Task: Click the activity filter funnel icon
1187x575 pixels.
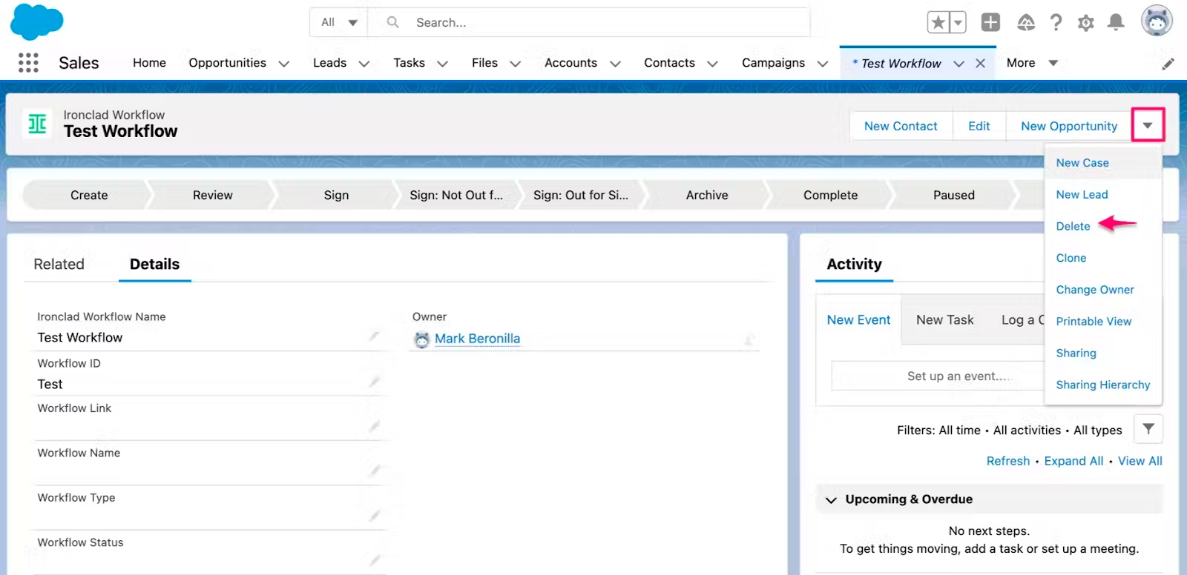Action: tap(1148, 429)
